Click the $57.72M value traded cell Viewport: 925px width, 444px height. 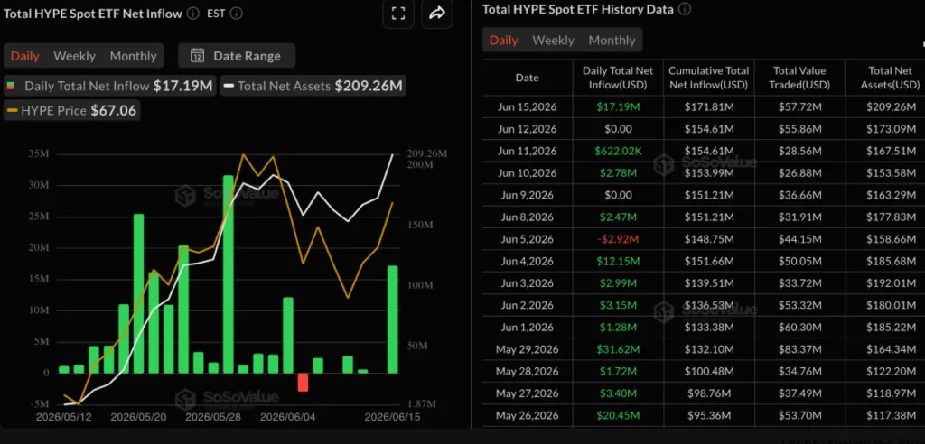click(799, 107)
